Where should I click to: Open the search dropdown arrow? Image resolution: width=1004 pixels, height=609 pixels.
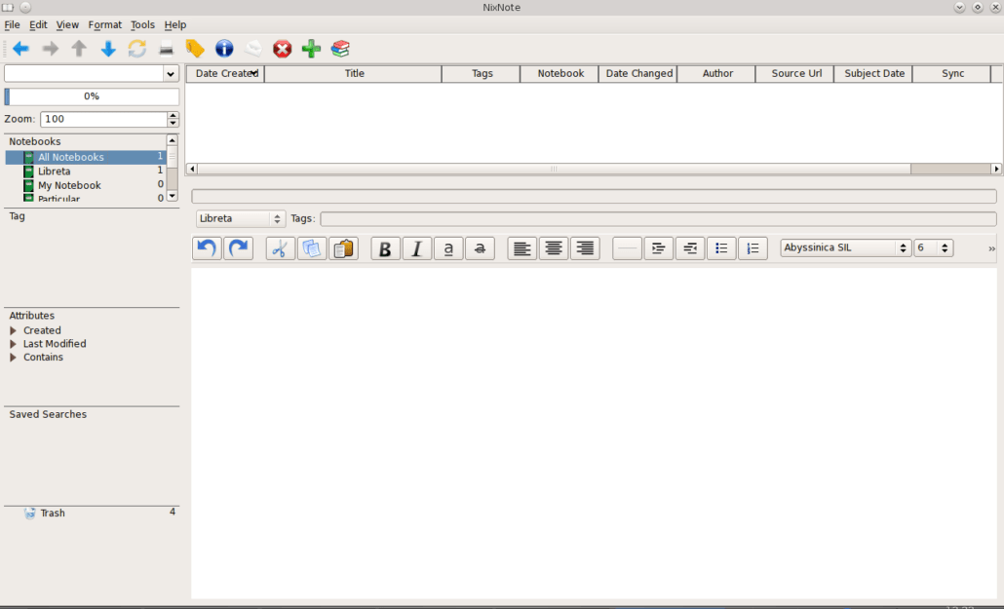tap(171, 74)
